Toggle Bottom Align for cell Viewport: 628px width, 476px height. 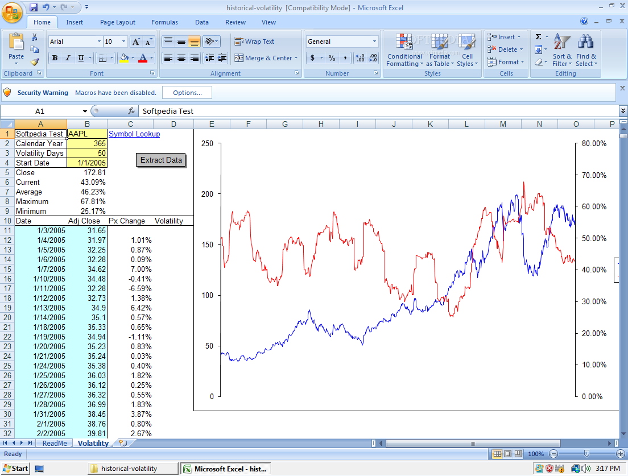[194, 42]
